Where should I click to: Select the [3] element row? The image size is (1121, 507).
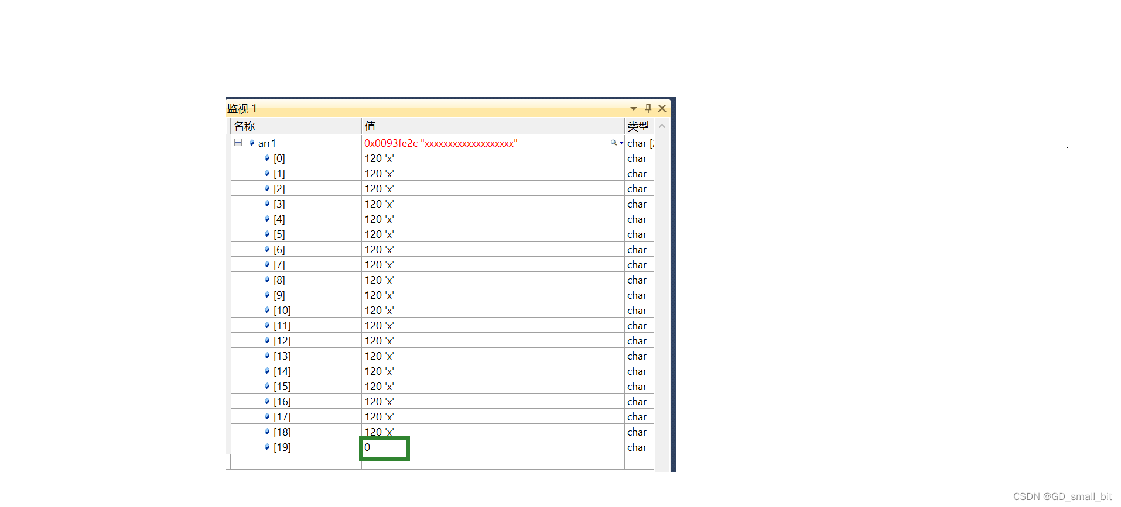(442, 204)
